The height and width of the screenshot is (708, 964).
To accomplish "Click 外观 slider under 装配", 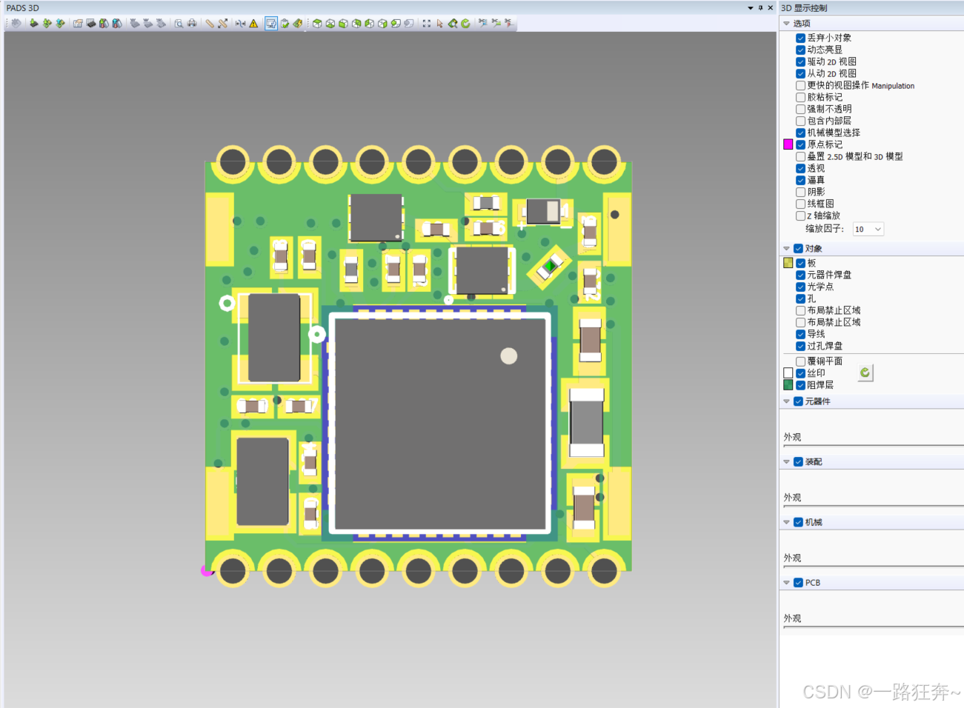I will point(873,507).
